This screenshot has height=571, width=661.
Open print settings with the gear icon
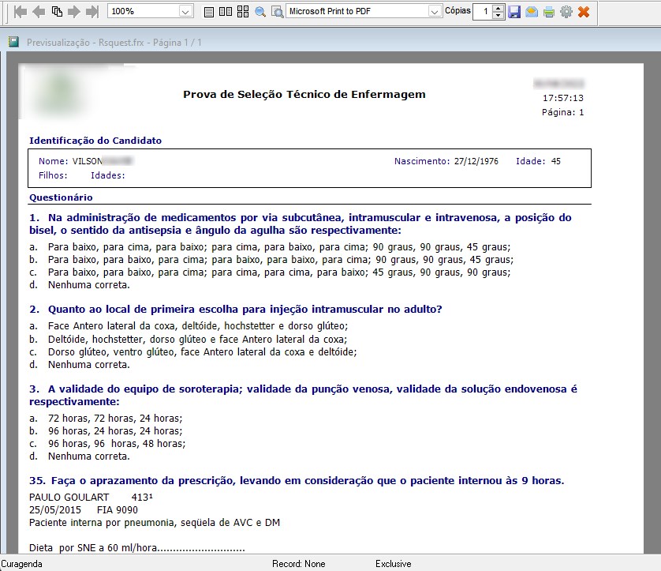(566, 12)
